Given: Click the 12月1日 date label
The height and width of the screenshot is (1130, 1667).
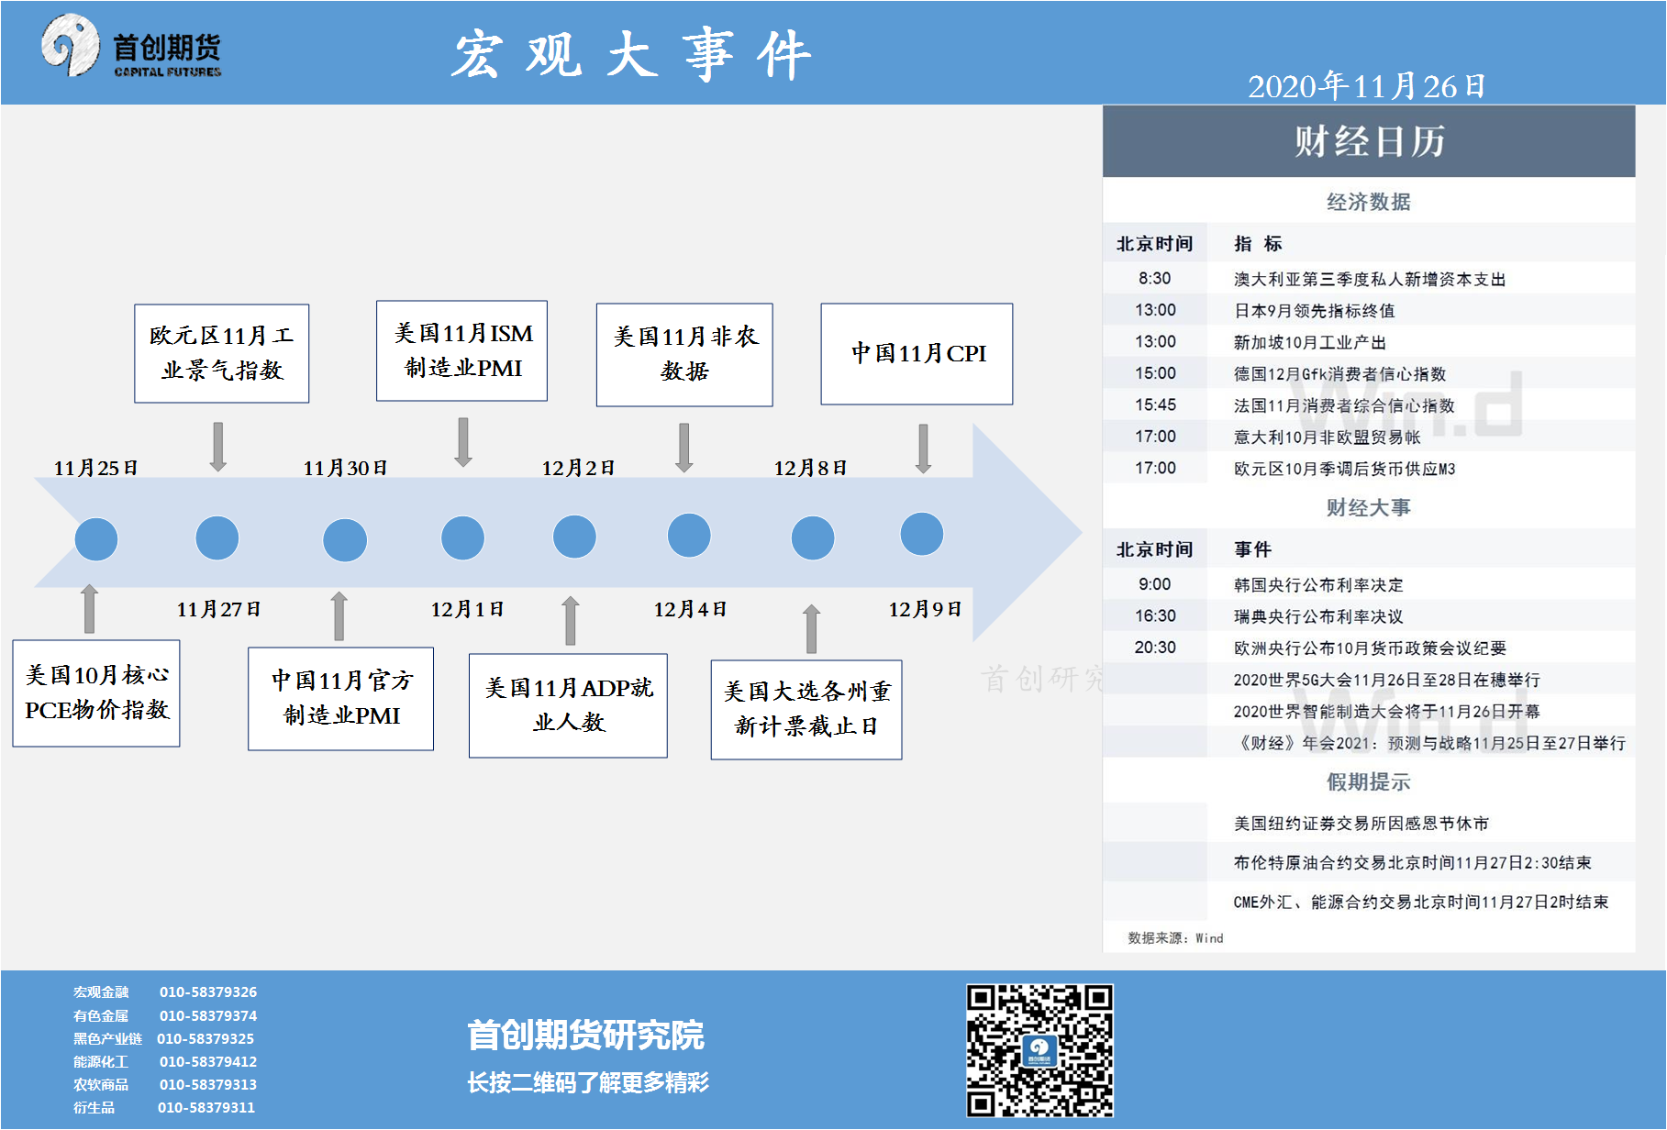Looking at the screenshot, I should tap(467, 609).
